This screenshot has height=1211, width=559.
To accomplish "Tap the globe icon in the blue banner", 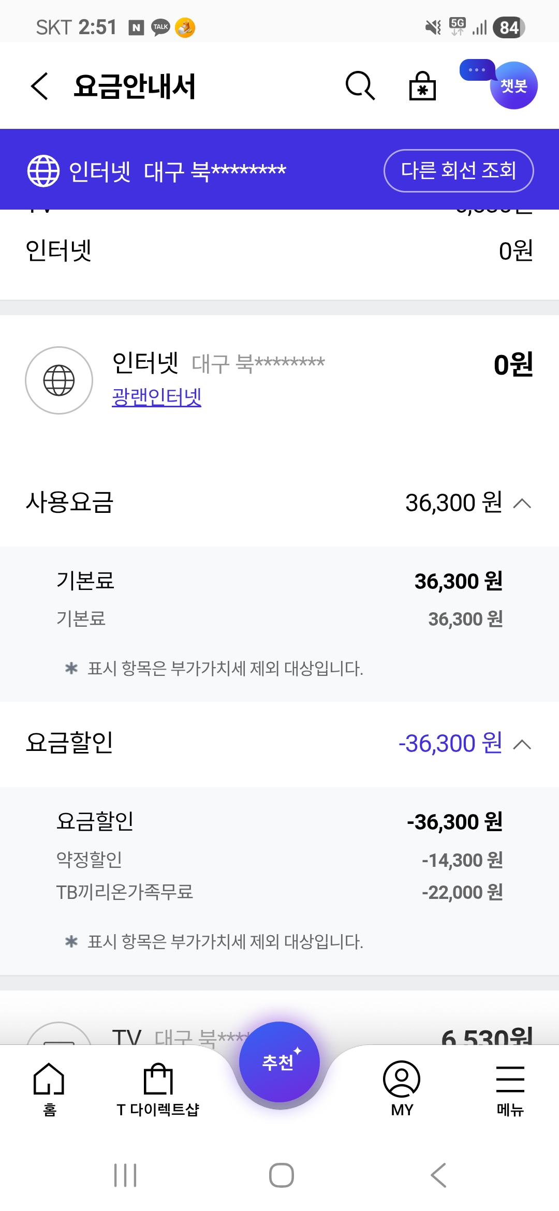I will coord(43,171).
